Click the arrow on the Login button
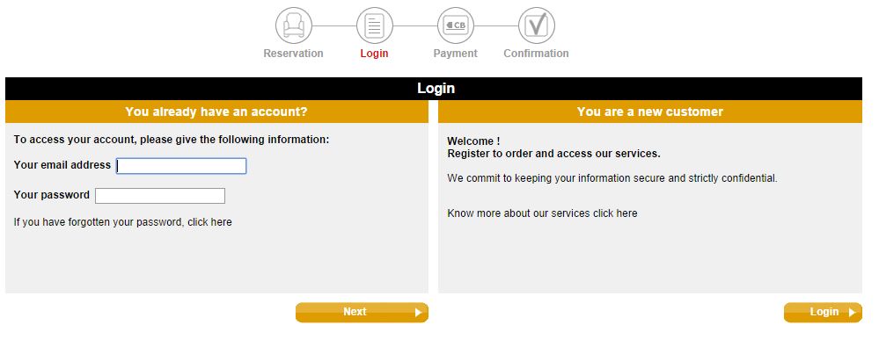 pos(852,313)
